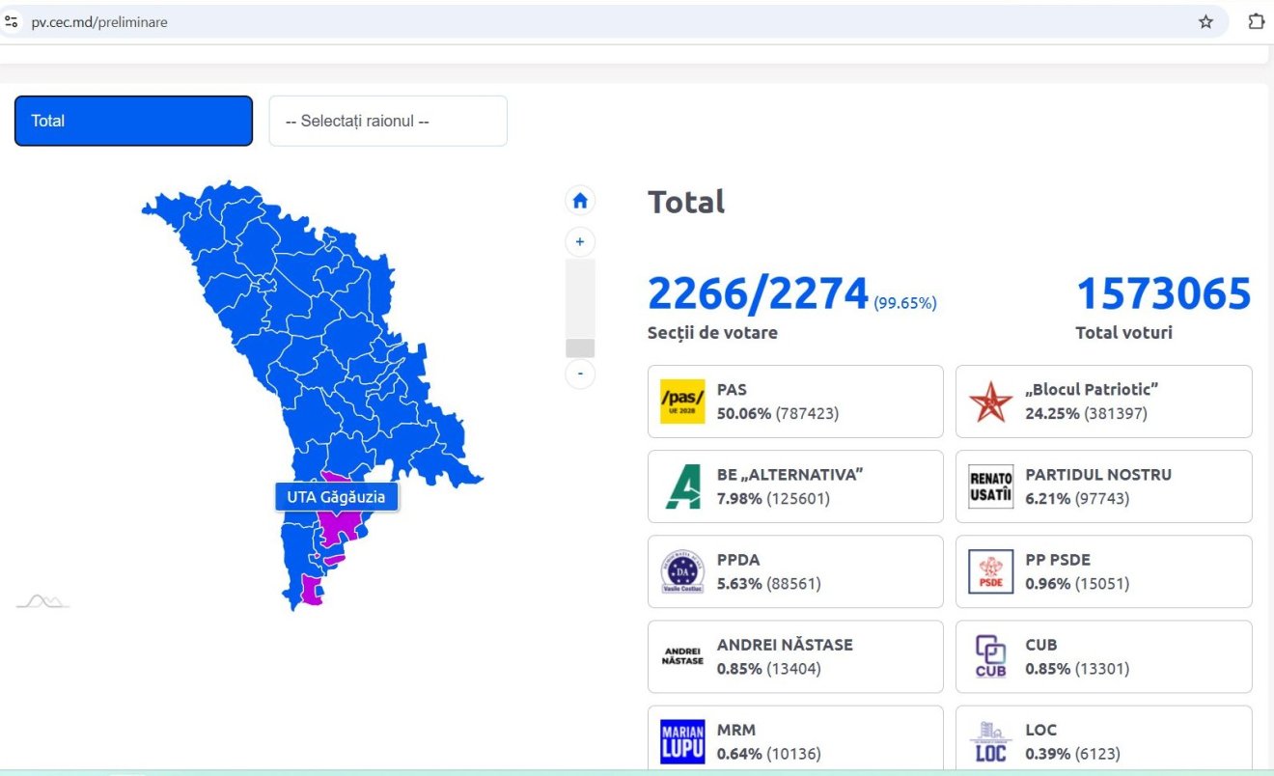Viewport: 1274px width, 776px height.
Task: Click the PPDA circular emblem
Action: [x=682, y=571]
